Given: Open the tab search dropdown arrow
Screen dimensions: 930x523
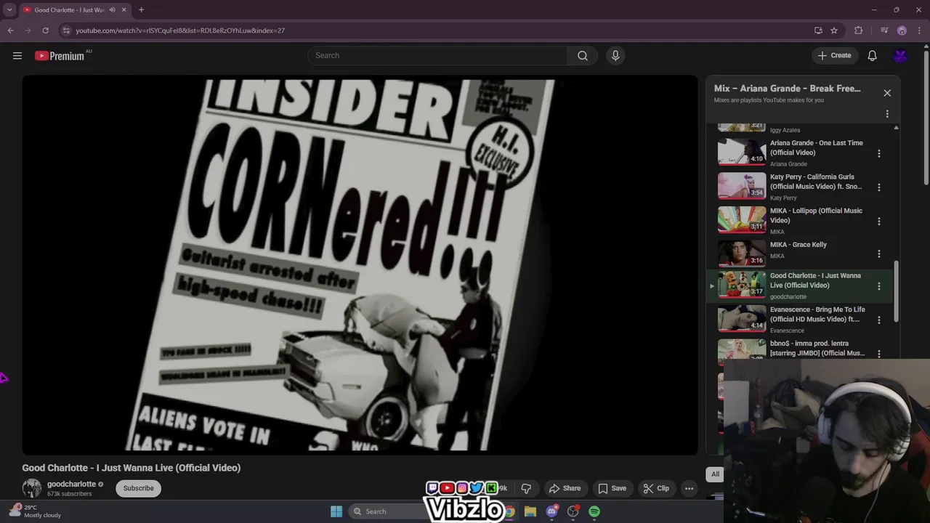Looking at the screenshot, I should coord(9,10).
